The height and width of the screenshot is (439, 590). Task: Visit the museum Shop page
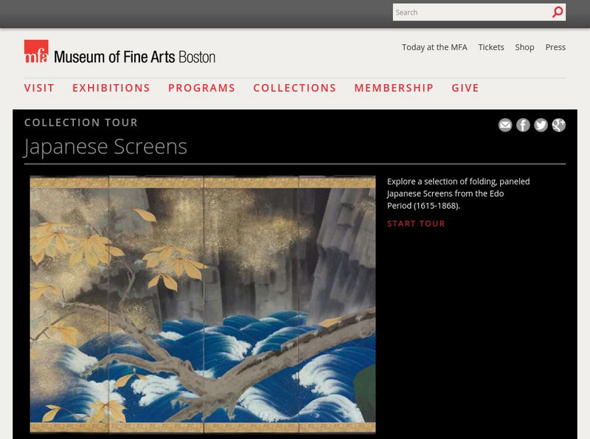[x=524, y=46]
